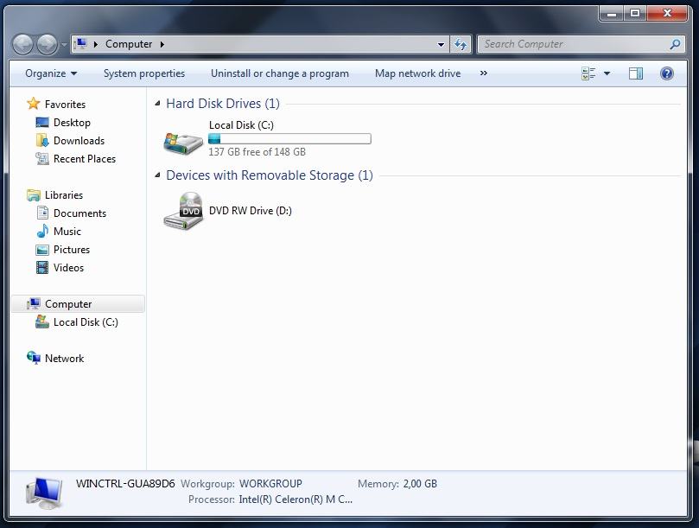Screen dimensions: 699x528
Task: Open the Pictures library
Action: click(72, 250)
